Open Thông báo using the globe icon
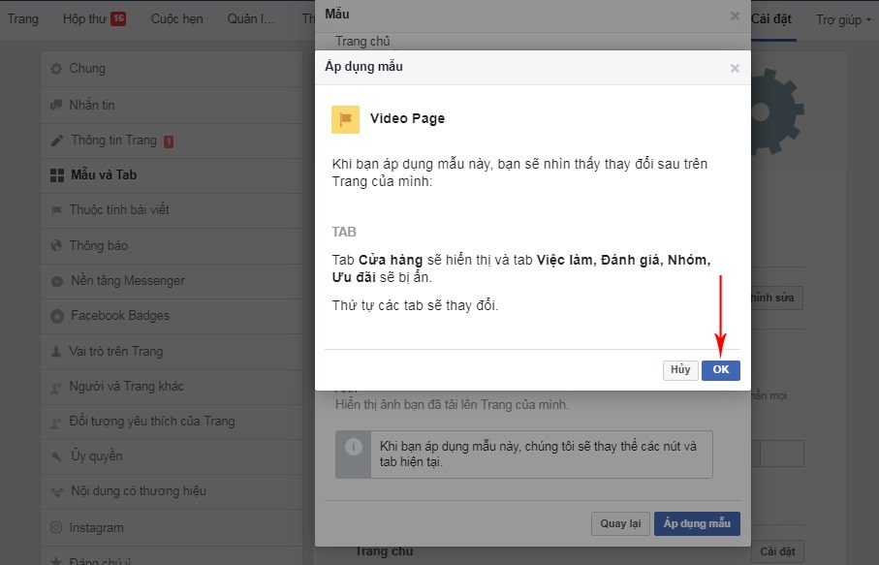The height and width of the screenshot is (565, 879). coord(55,245)
